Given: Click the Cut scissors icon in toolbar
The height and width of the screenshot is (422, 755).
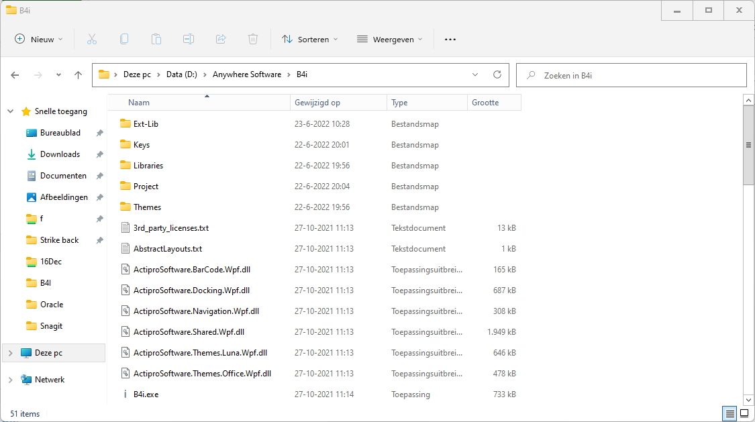Looking at the screenshot, I should 92,39.
